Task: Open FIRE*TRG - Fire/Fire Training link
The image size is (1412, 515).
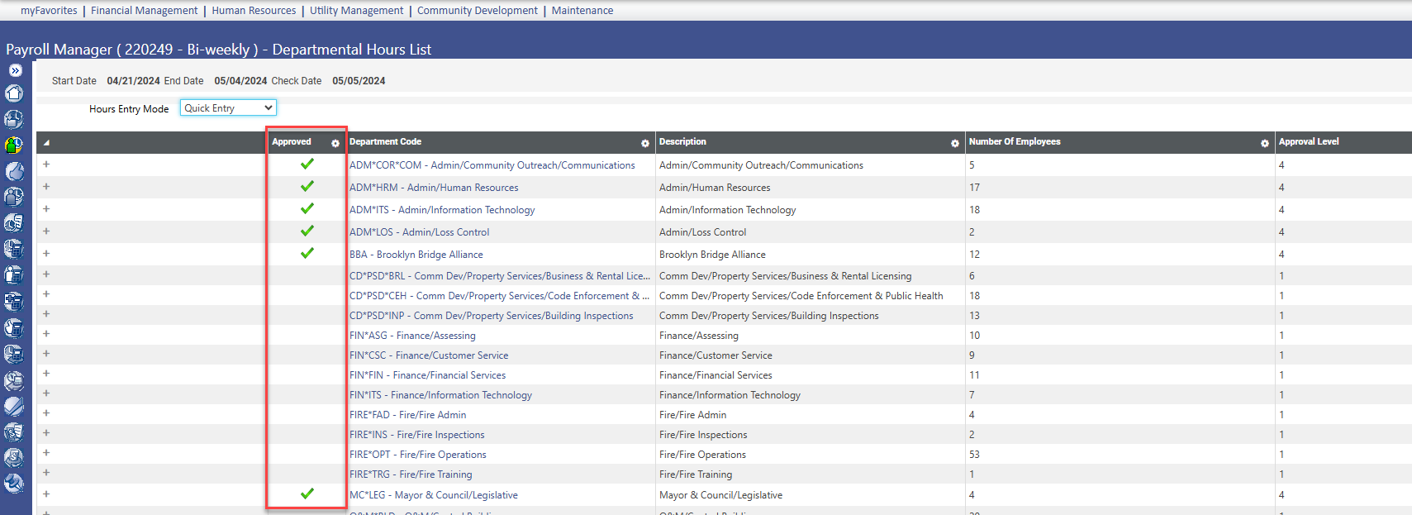Action: click(411, 474)
